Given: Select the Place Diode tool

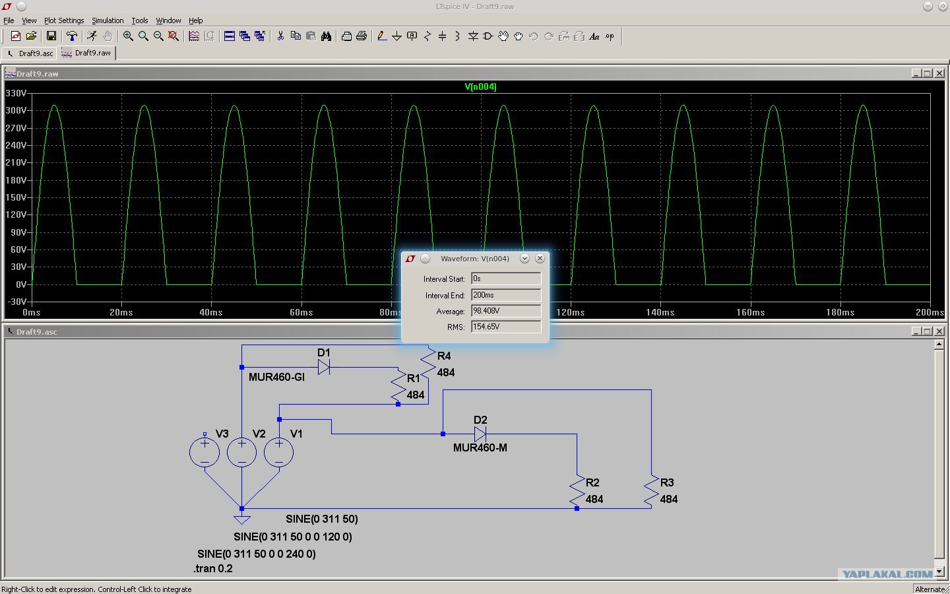Looking at the screenshot, I should tap(473, 36).
